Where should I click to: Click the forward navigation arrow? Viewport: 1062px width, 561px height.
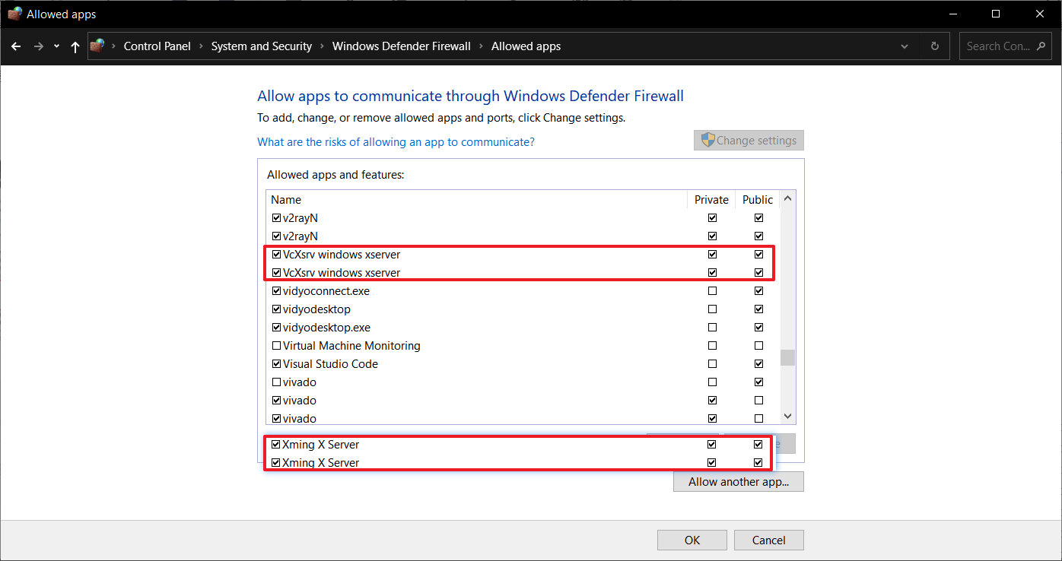click(x=38, y=46)
